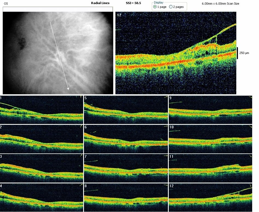Click the 'Display' group label
Screen dimensions: 259x212
point(159,2)
